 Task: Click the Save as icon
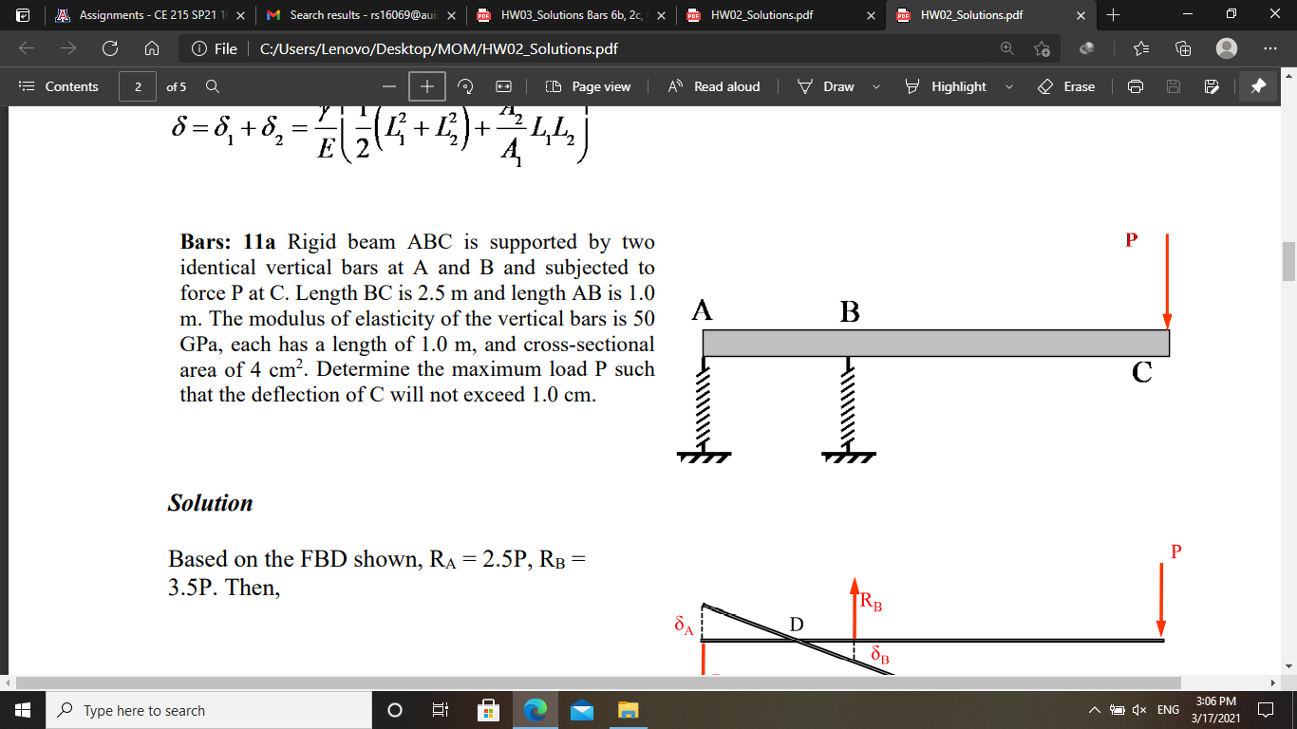pos(1211,86)
